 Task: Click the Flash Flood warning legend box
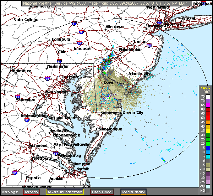[x=102, y=192]
